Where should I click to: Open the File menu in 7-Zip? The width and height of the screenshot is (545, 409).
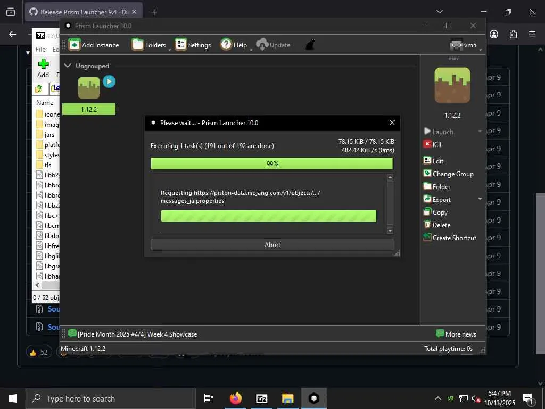click(40, 49)
